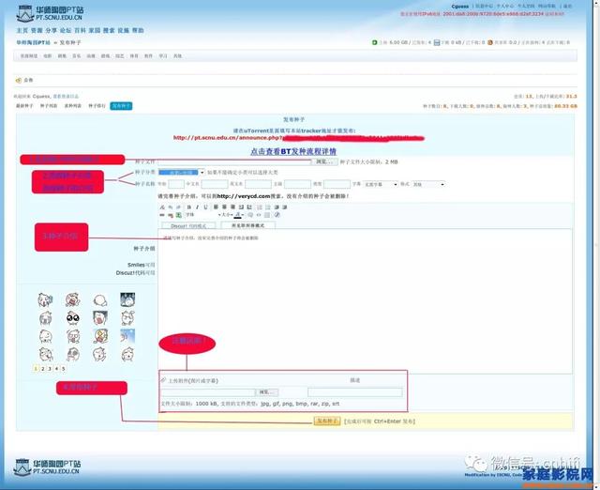The width and height of the screenshot is (600, 490).
Task: Click the Bold formatting icon in editor
Action: pyautogui.click(x=188, y=207)
